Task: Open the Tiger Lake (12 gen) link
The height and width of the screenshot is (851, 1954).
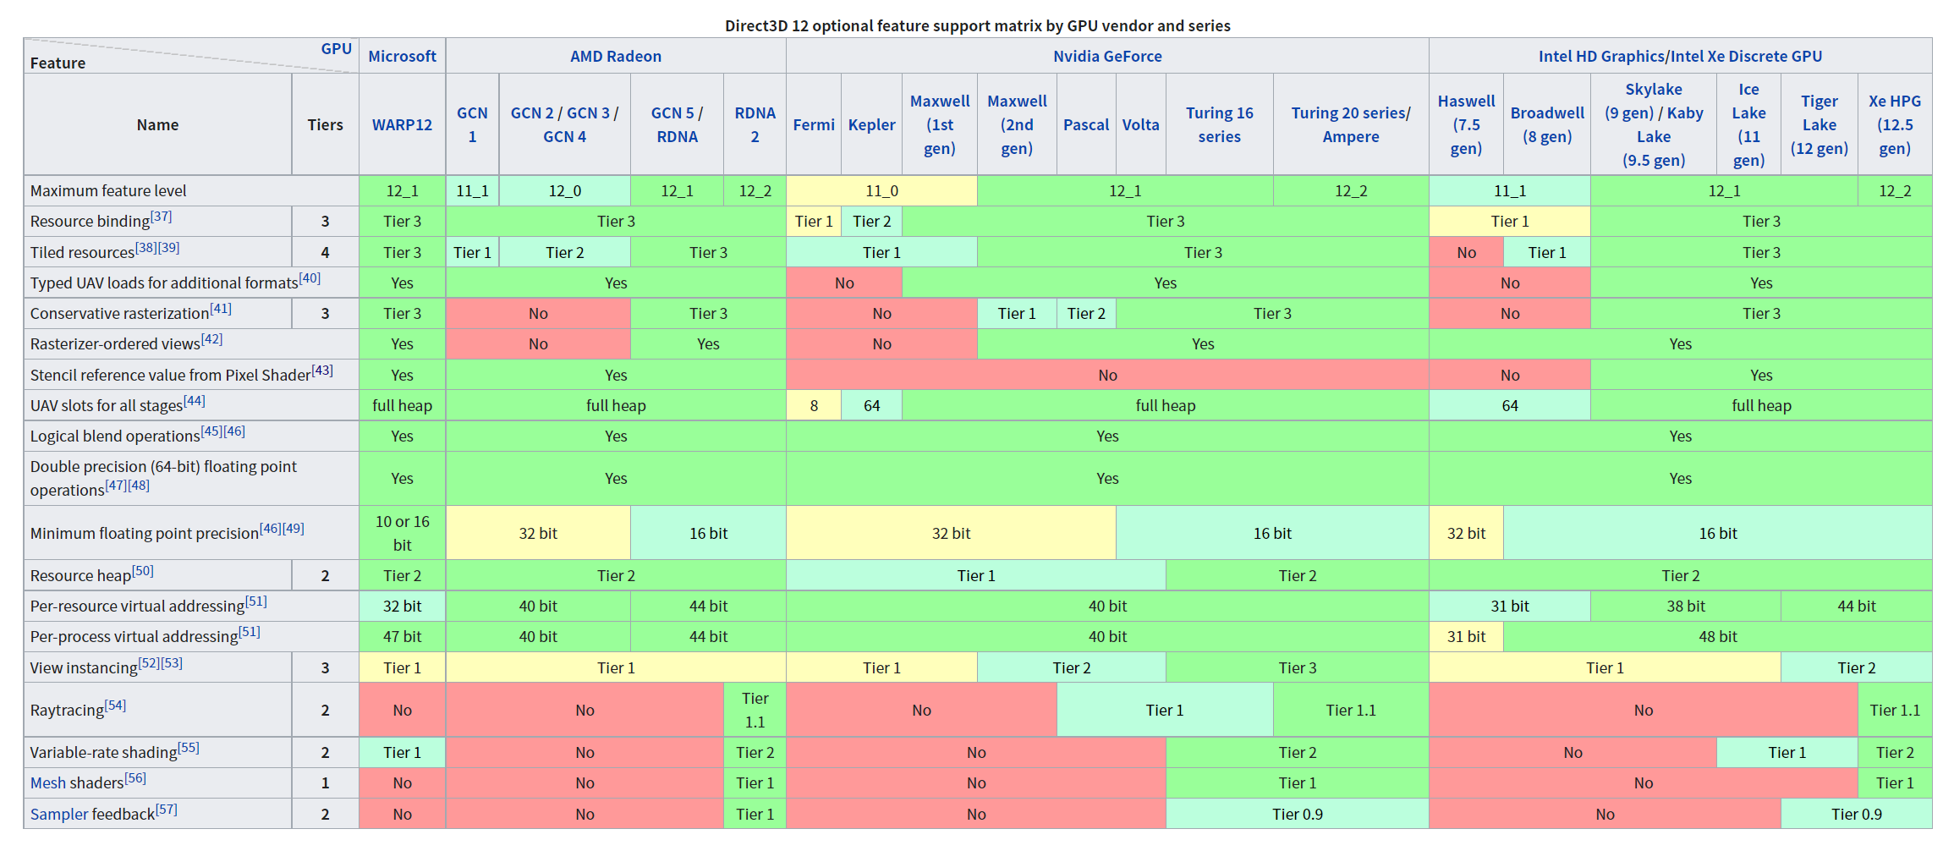Action: pos(1819,124)
